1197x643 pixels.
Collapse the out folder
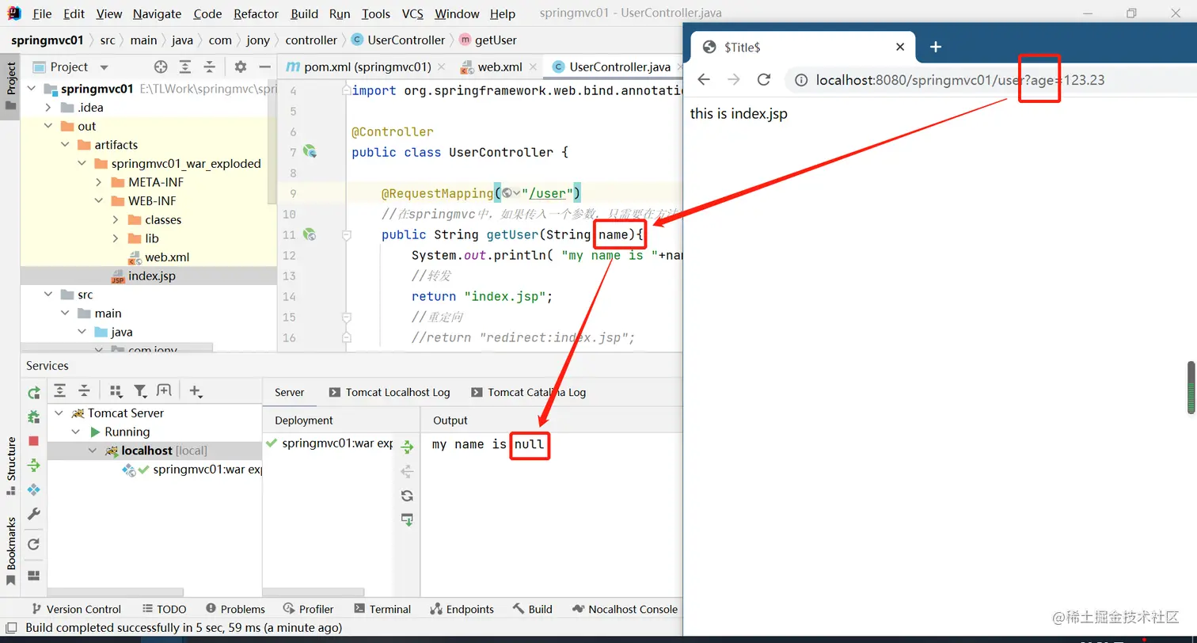click(48, 126)
